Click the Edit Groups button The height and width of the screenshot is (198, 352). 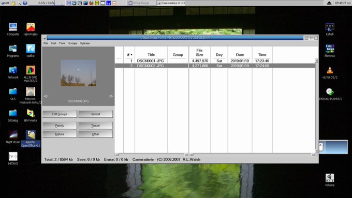click(60, 114)
